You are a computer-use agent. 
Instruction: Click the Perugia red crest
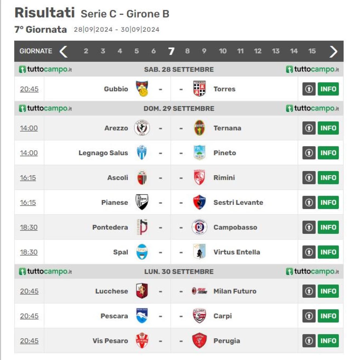tap(199, 341)
